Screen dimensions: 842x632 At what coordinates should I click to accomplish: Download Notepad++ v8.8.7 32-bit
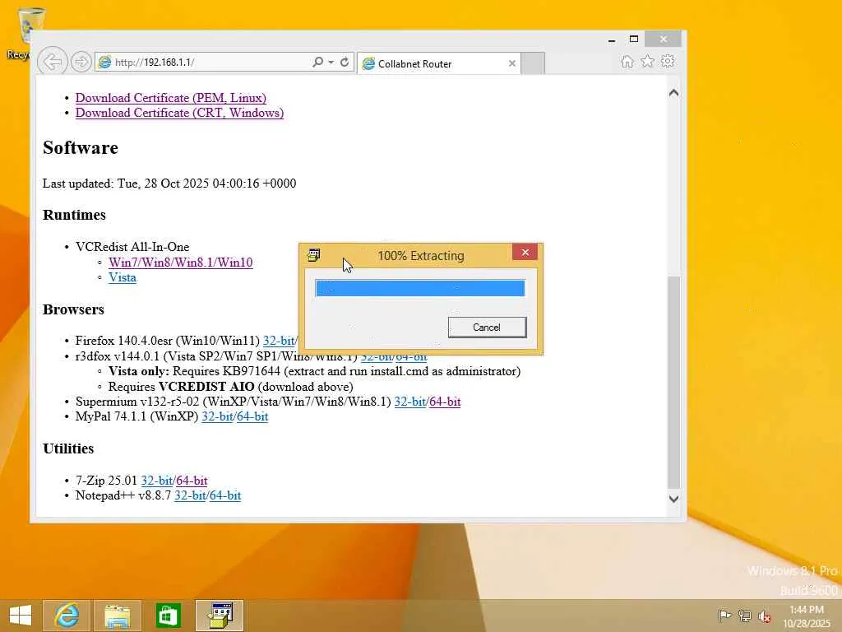190,495
